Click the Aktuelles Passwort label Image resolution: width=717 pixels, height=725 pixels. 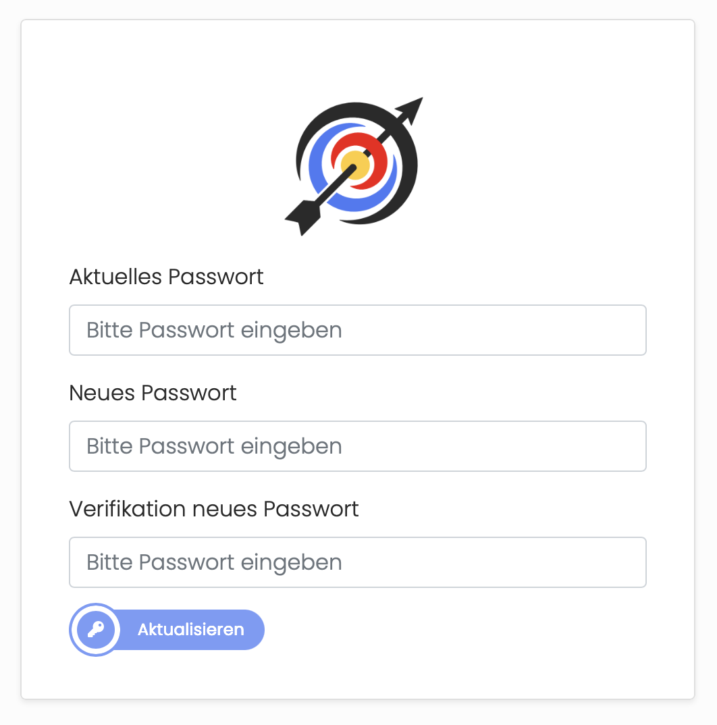pyautogui.click(x=166, y=277)
